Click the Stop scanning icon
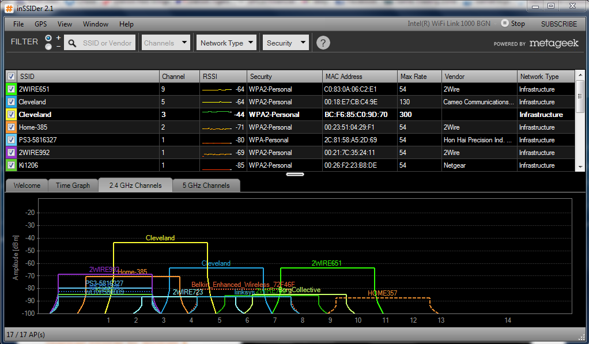This screenshot has height=344, width=589. click(505, 23)
